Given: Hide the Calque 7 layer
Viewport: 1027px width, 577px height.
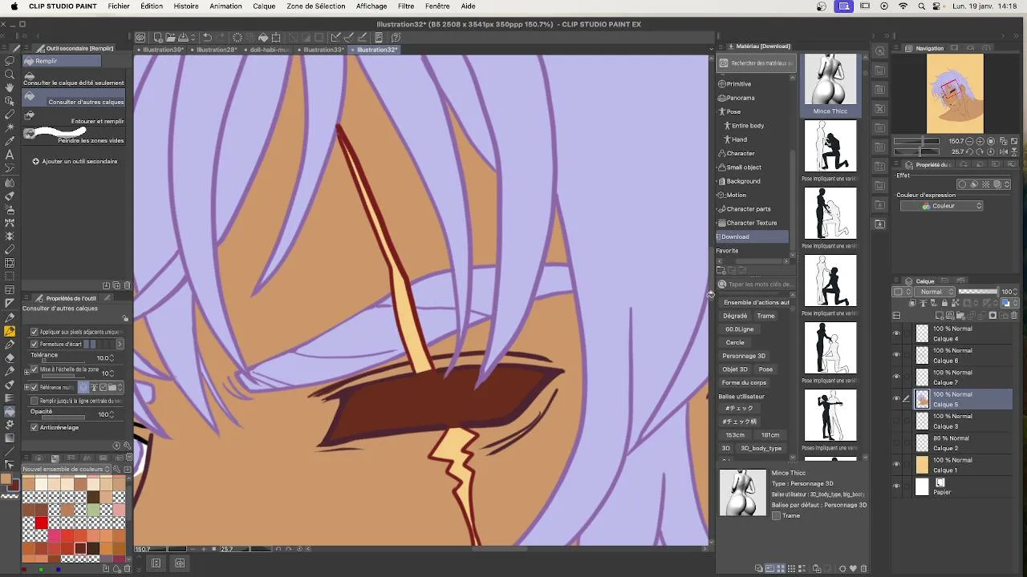Looking at the screenshot, I should pyautogui.click(x=896, y=377).
